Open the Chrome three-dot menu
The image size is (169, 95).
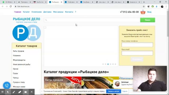tap(166, 6)
